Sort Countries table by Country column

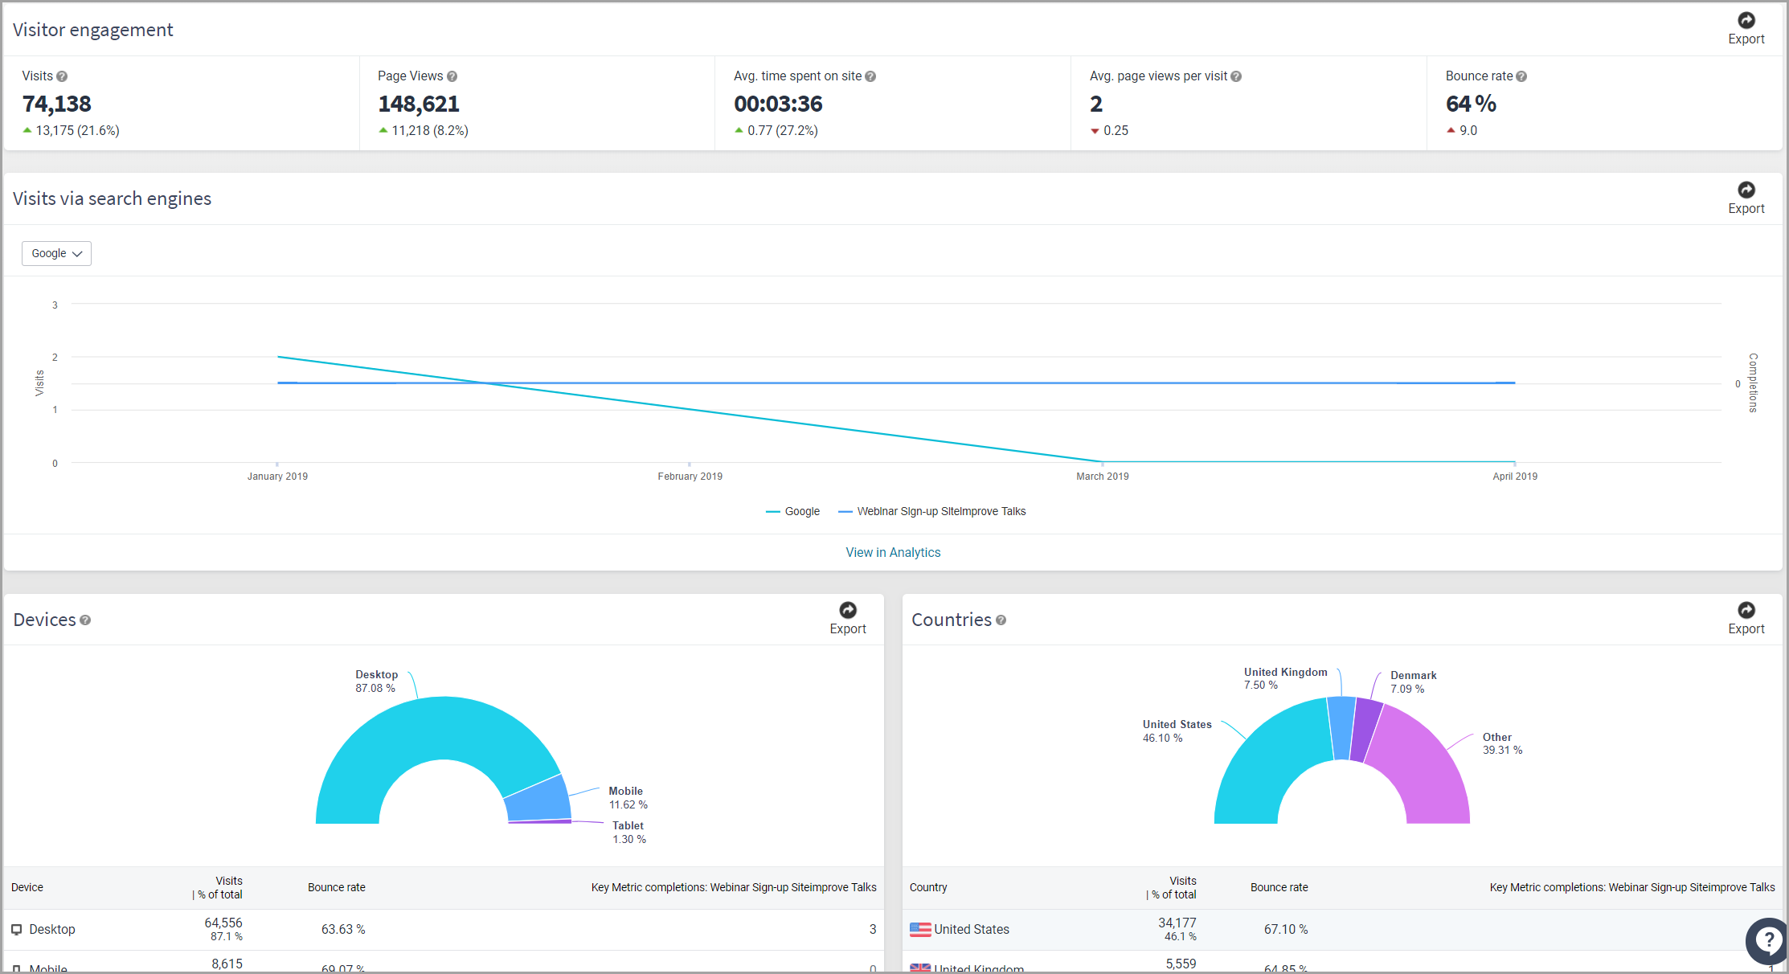(x=928, y=887)
